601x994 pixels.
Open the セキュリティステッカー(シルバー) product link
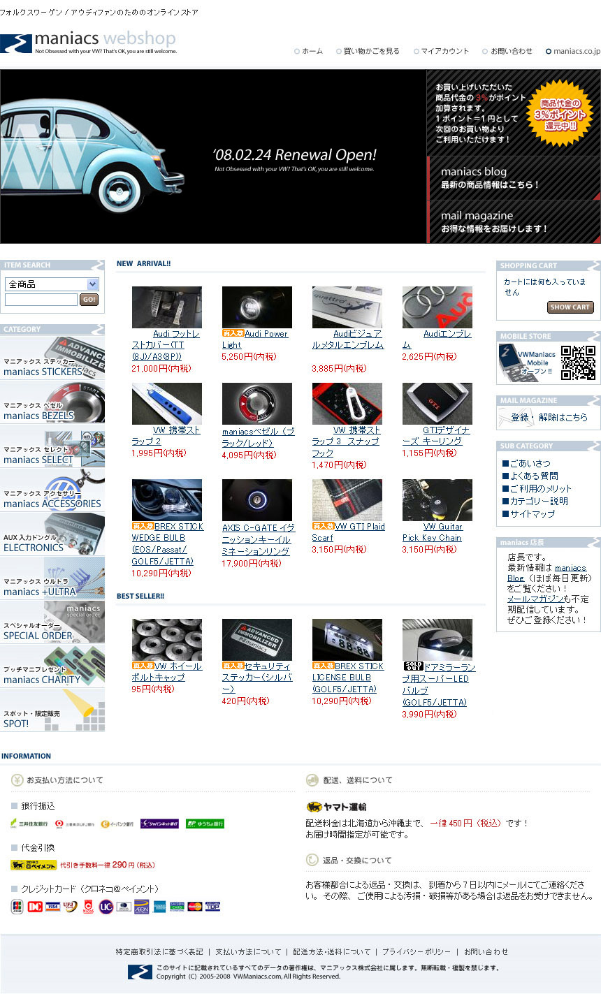[x=257, y=678]
